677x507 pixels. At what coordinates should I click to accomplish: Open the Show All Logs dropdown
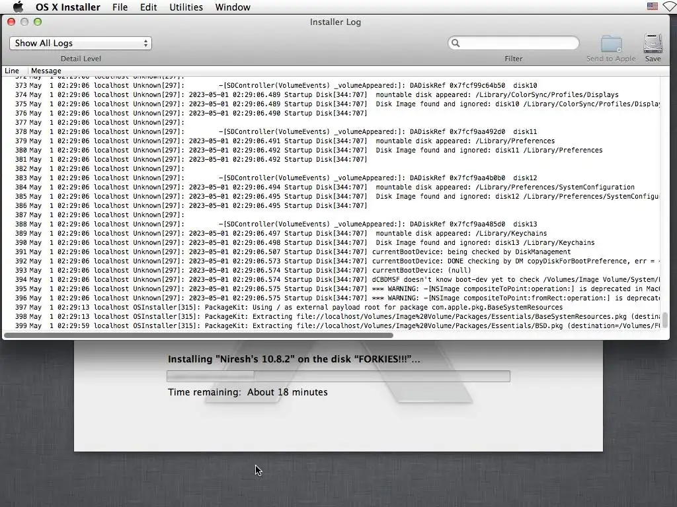(x=80, y=43)
